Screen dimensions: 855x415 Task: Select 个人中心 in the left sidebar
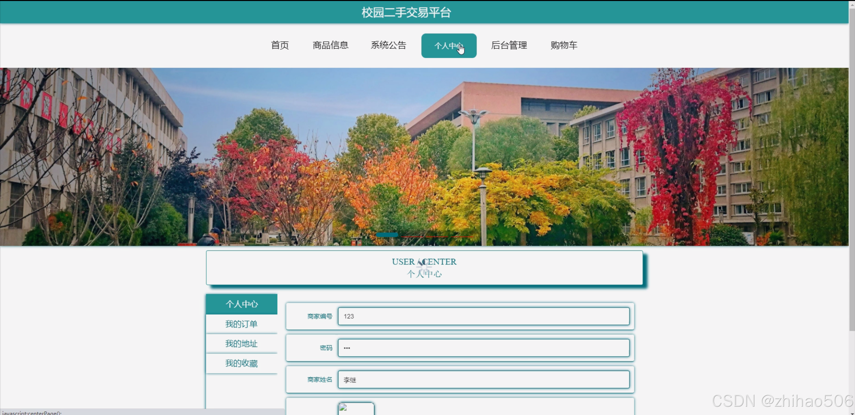click(x=242, y=304)
